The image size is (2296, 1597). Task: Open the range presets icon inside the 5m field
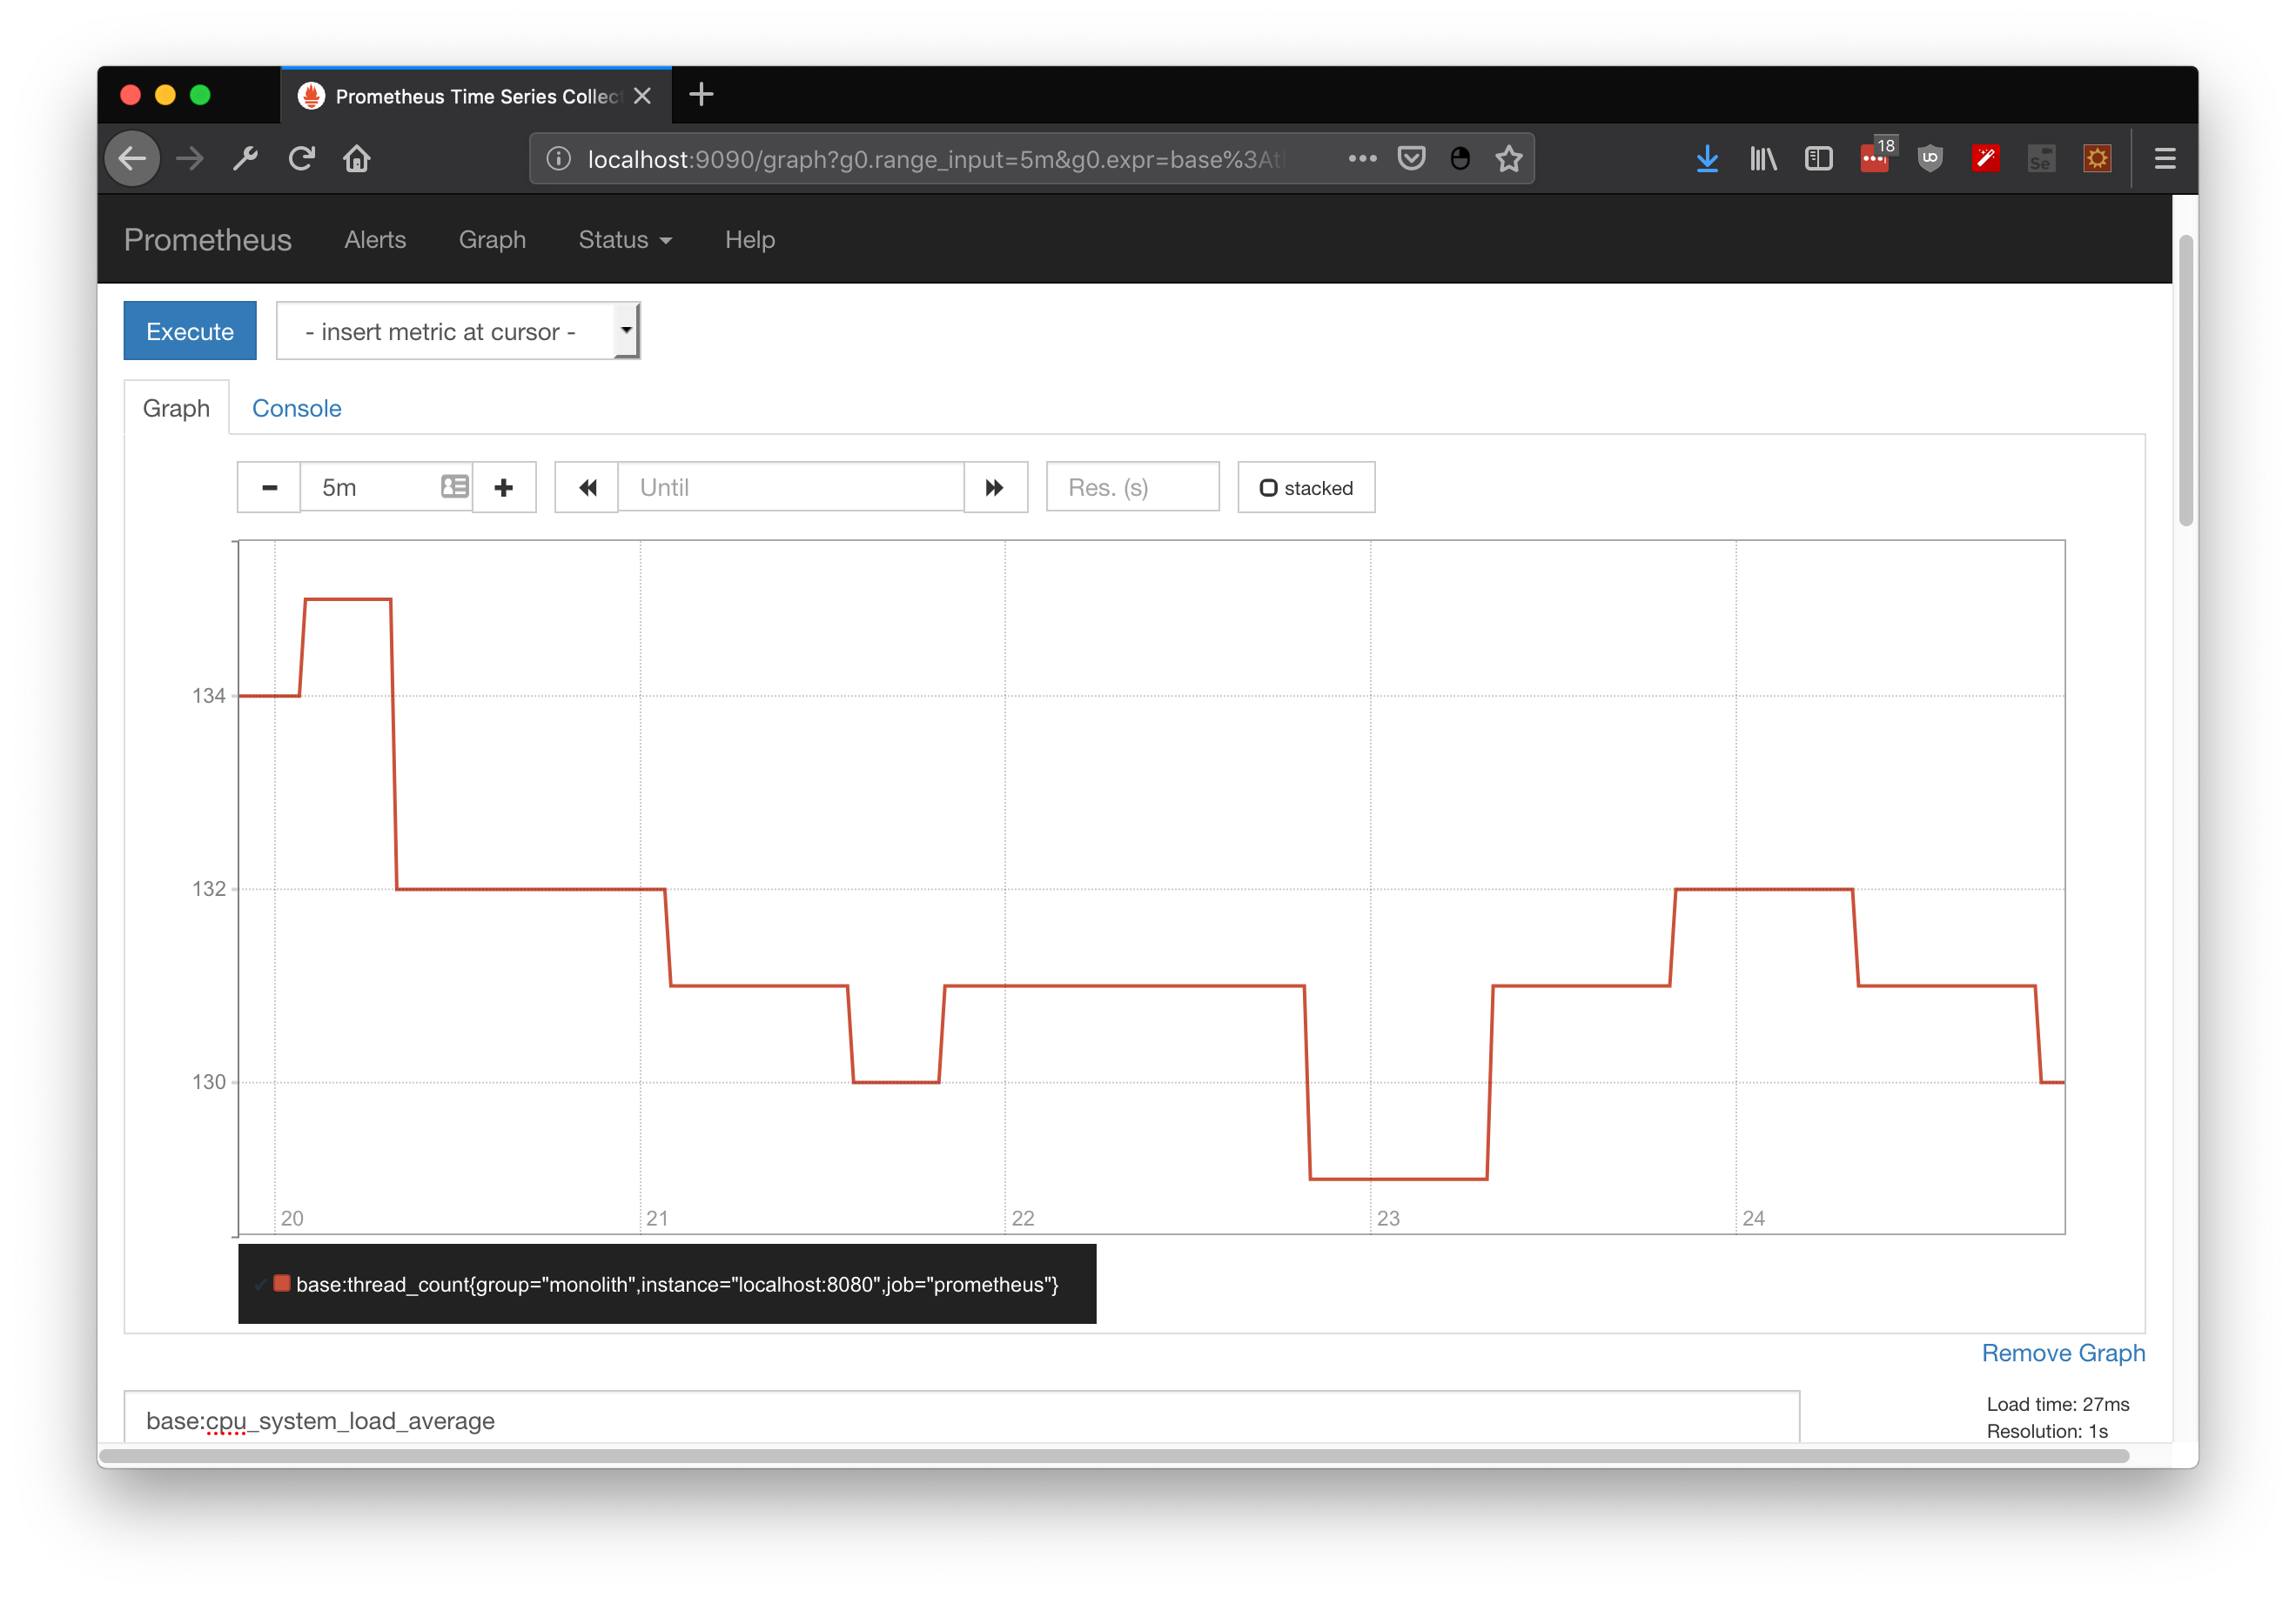point(455,487)
